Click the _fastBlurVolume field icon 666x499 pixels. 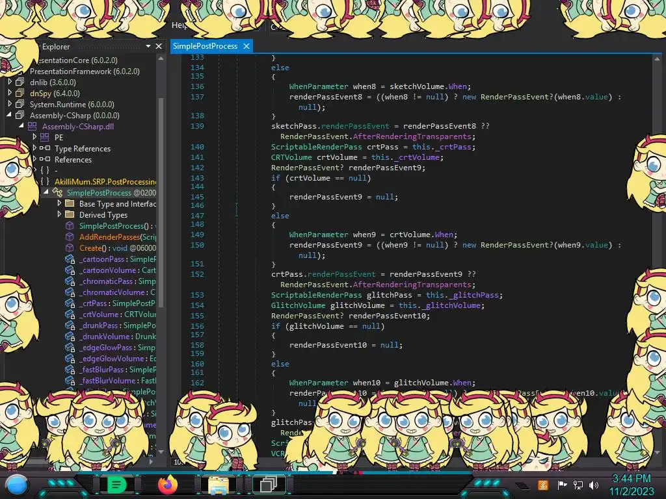point(70,380)
